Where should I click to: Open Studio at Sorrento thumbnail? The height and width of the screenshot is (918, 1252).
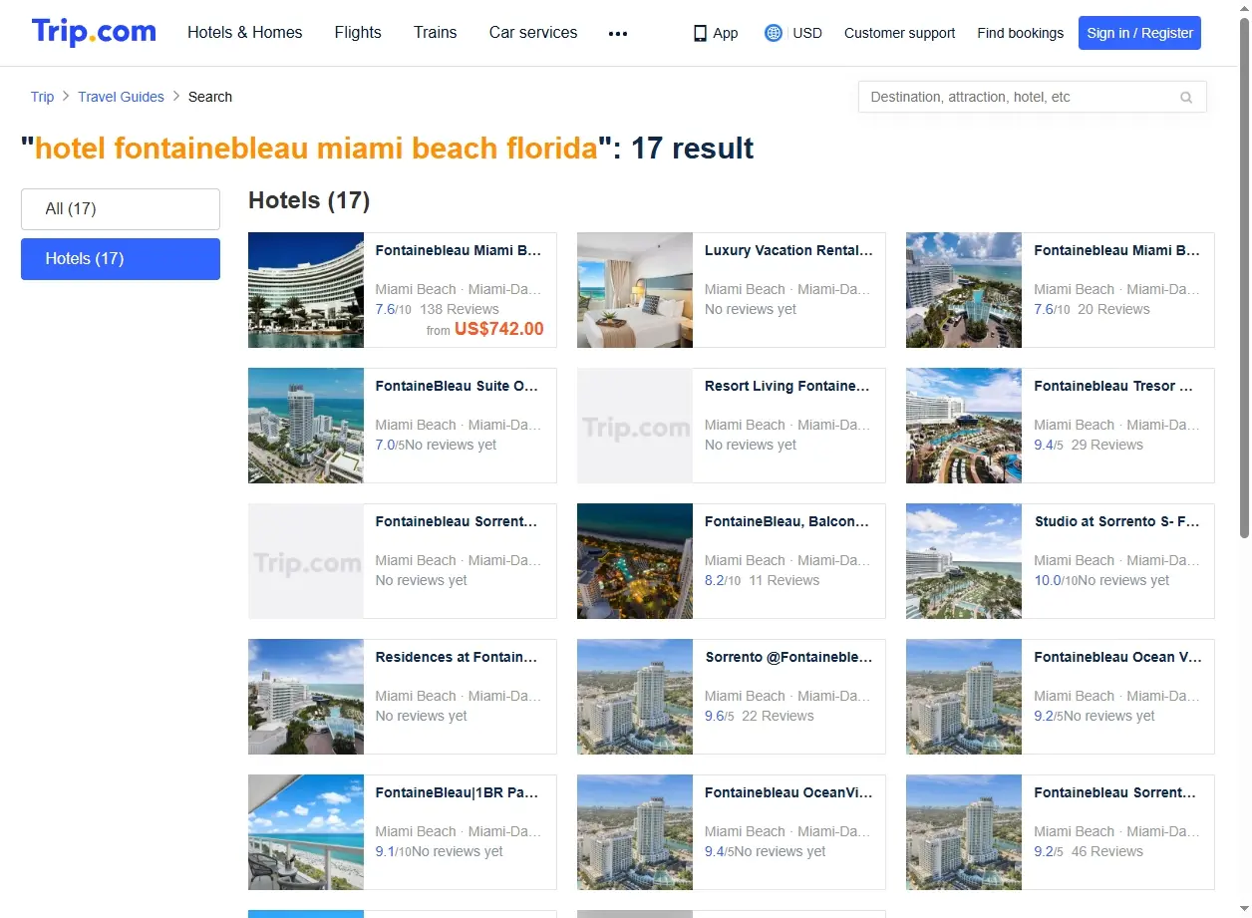pos(964,561)
